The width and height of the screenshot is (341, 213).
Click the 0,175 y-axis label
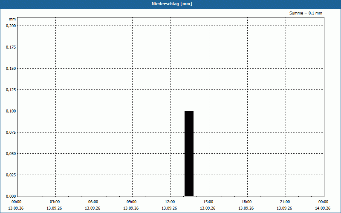point(11,47)
